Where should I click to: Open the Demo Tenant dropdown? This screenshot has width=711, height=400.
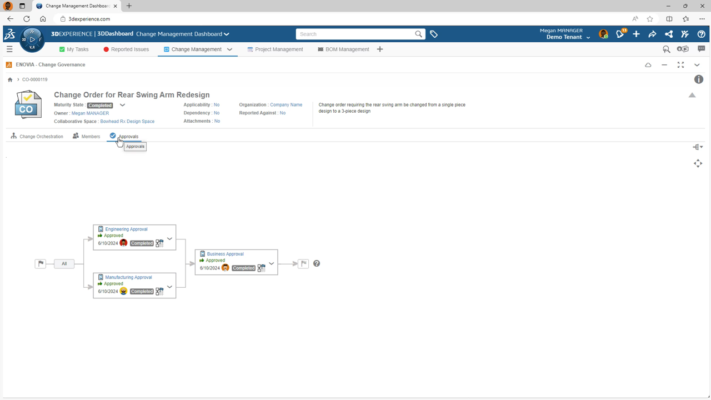pos(568,37)
